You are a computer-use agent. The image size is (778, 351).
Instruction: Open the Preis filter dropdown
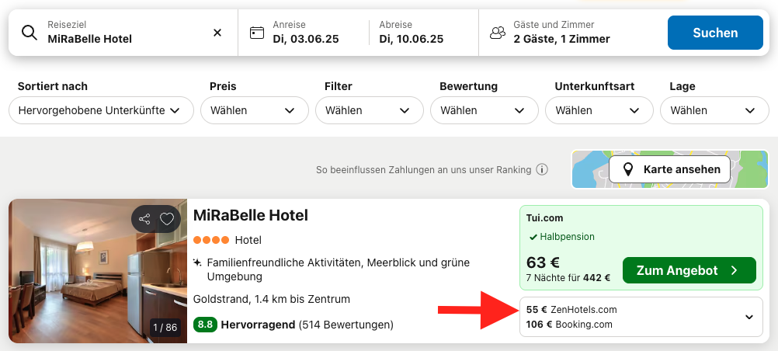[x=255, y=110]
